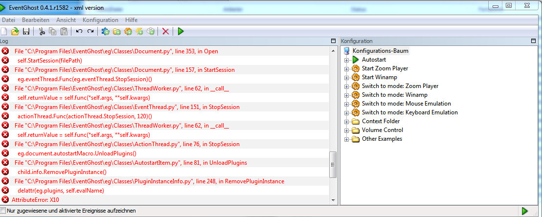The height and width of the screenshot is (217, 542).
Task: Toggle Nur zugewiesene und aktivierte Ereignisse checkbox
Action: 3,211
